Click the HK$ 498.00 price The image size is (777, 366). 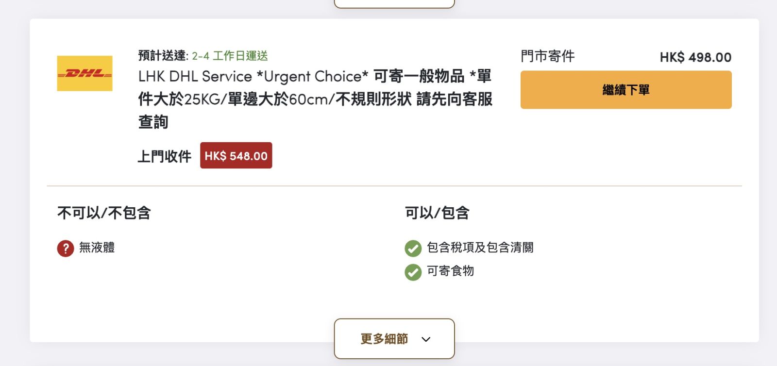(x=695, y=57)
